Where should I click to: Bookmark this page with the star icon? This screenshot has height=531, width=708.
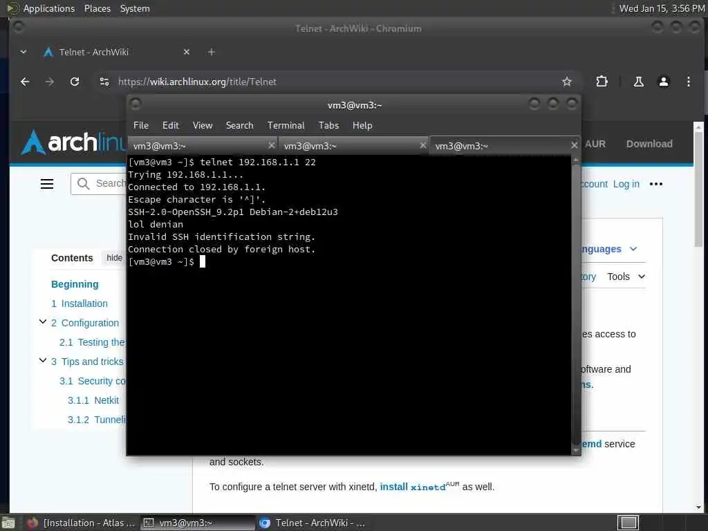pos(567,82)
